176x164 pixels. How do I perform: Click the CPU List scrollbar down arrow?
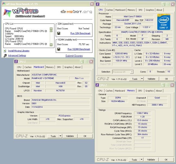pyautogui.click(x=51, y=45)
